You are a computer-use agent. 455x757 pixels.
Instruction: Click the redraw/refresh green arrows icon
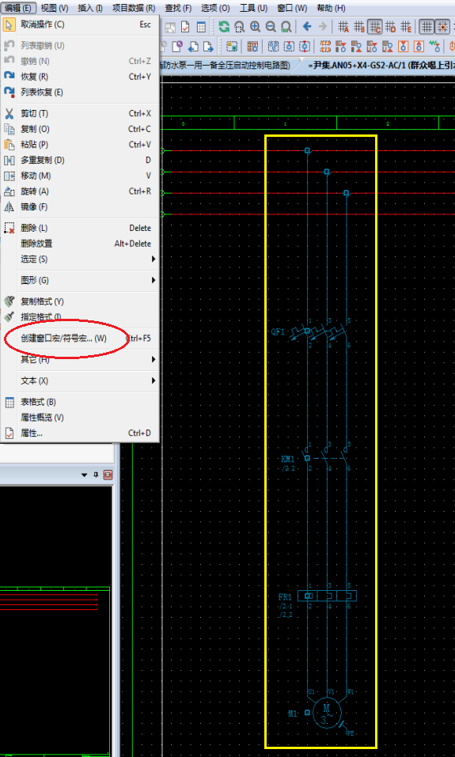pos(224,27)
